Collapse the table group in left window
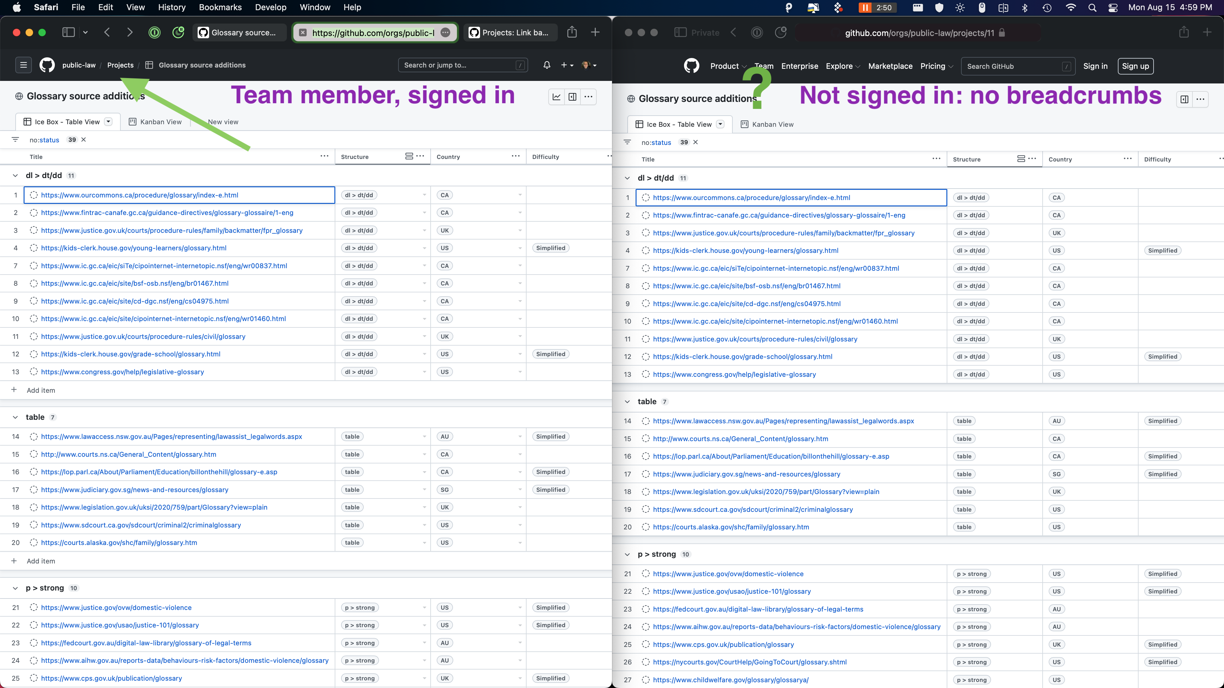 point(15,417)
